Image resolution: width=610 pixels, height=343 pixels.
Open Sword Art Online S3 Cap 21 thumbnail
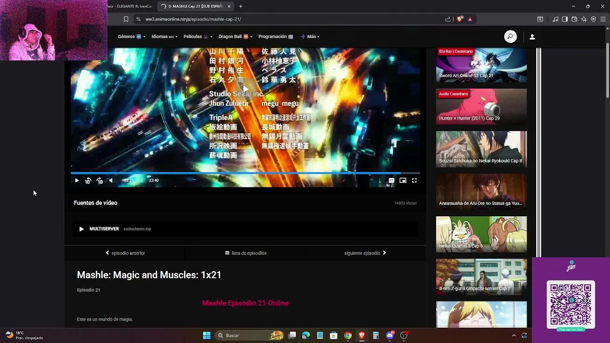click(x=481, y=64)
